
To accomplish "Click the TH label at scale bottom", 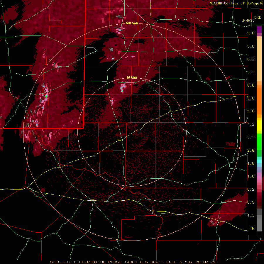I will click(x=252, y=229).
